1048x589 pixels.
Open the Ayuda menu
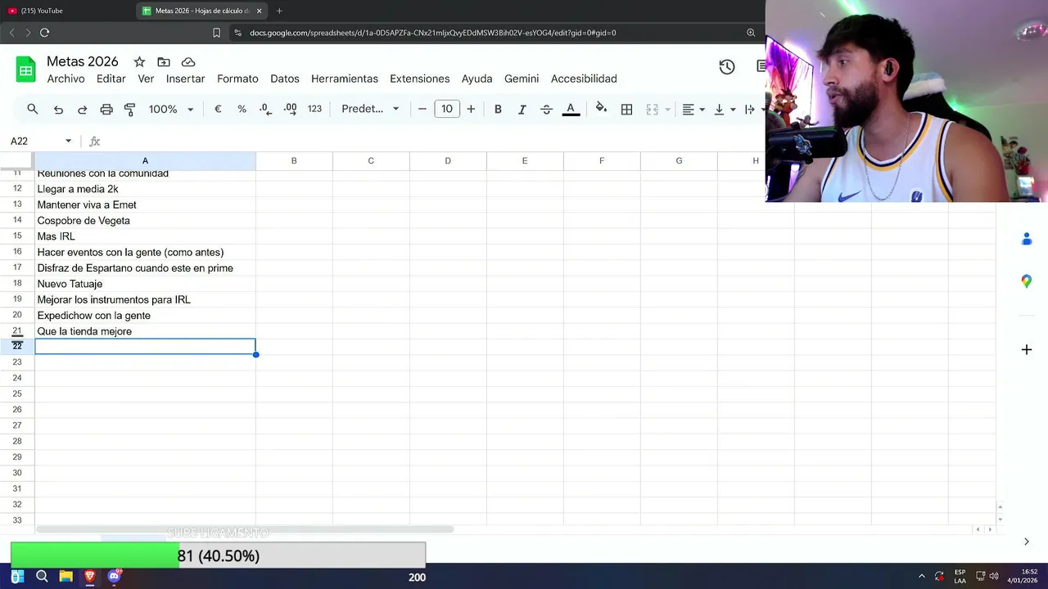477,79
